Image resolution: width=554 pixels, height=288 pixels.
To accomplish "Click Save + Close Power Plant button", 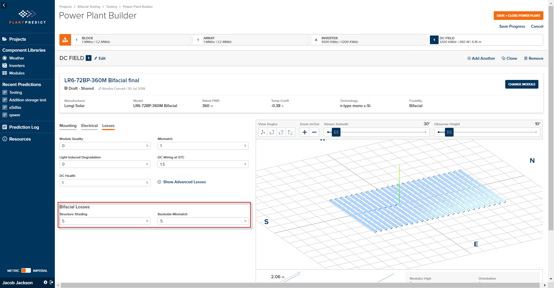I will 518,16.
